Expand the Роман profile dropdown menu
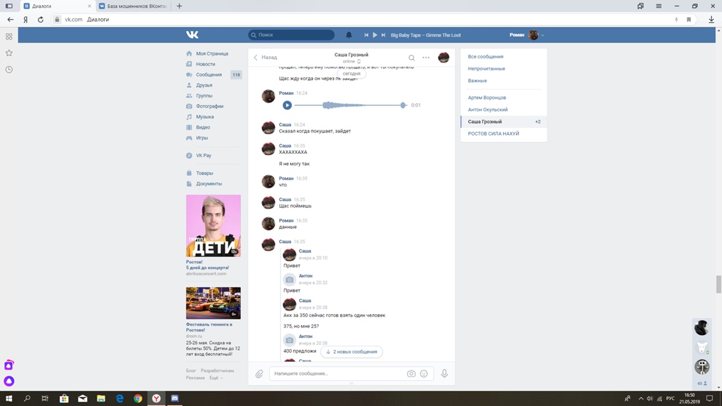Screen dimensions: 722x406 pos(543,36)
